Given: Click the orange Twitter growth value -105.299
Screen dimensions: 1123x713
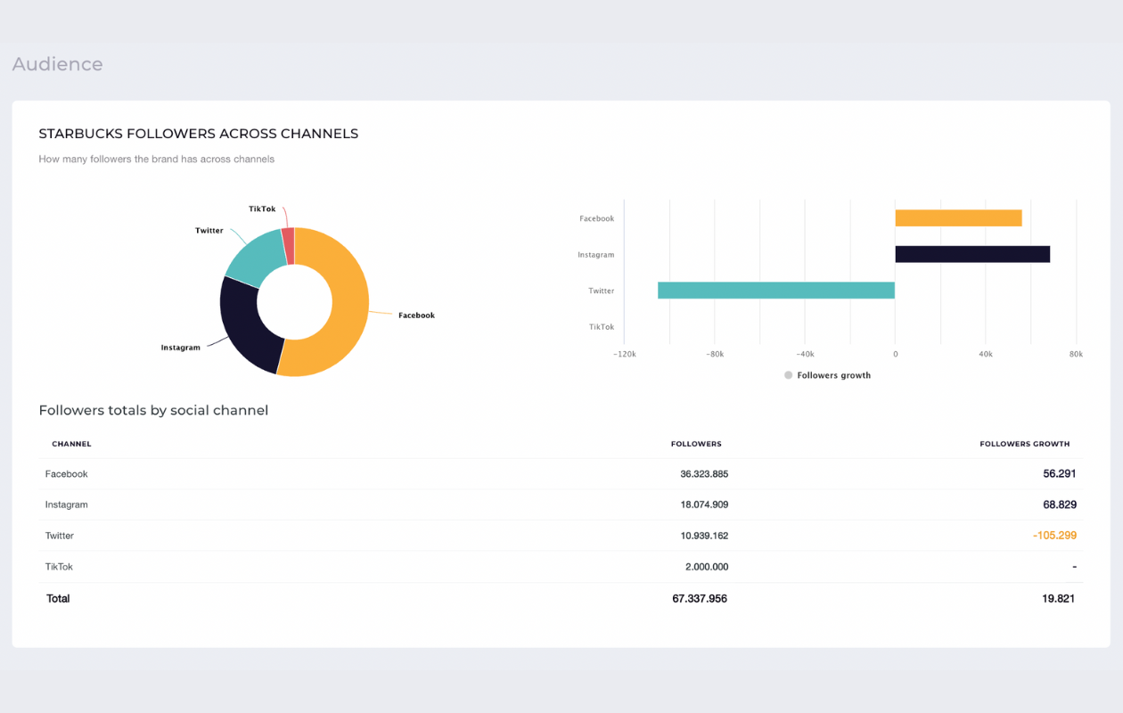Looking at the screenshot, I should point(1055,536).
